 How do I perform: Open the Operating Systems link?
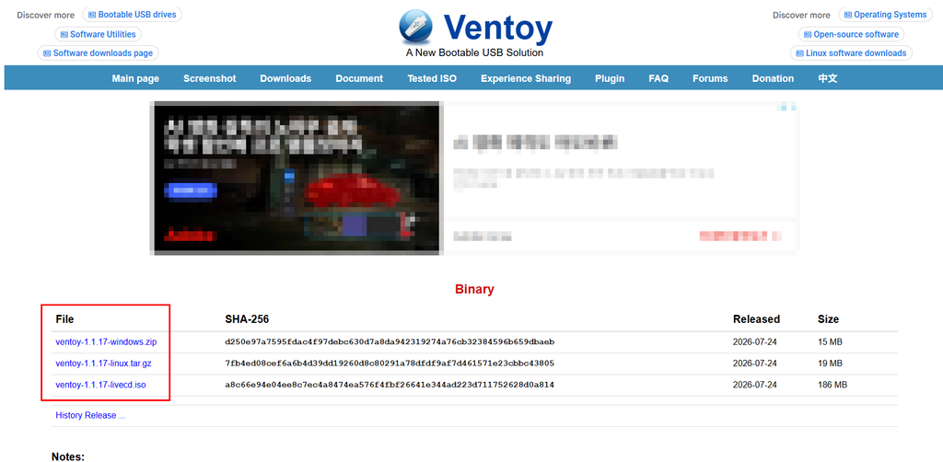coord(885,15)
